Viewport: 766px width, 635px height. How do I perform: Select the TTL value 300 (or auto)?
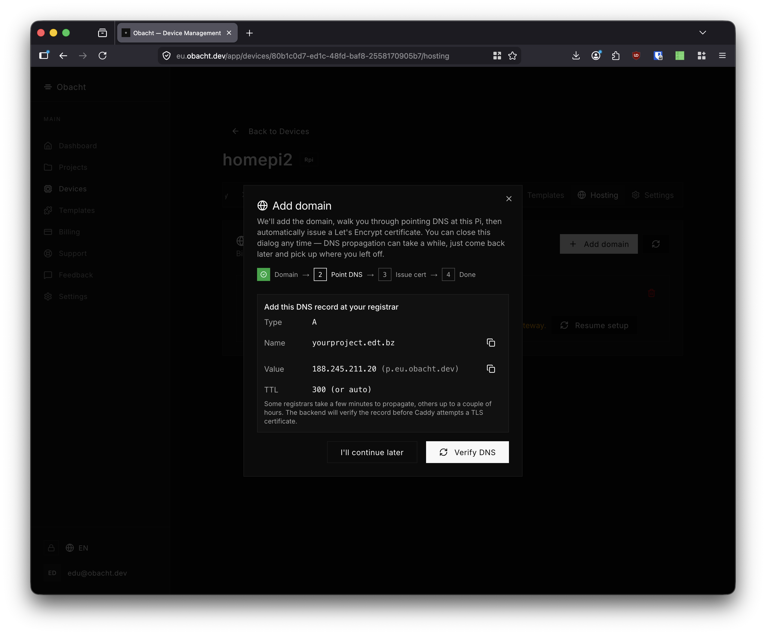tap(342, 389)
